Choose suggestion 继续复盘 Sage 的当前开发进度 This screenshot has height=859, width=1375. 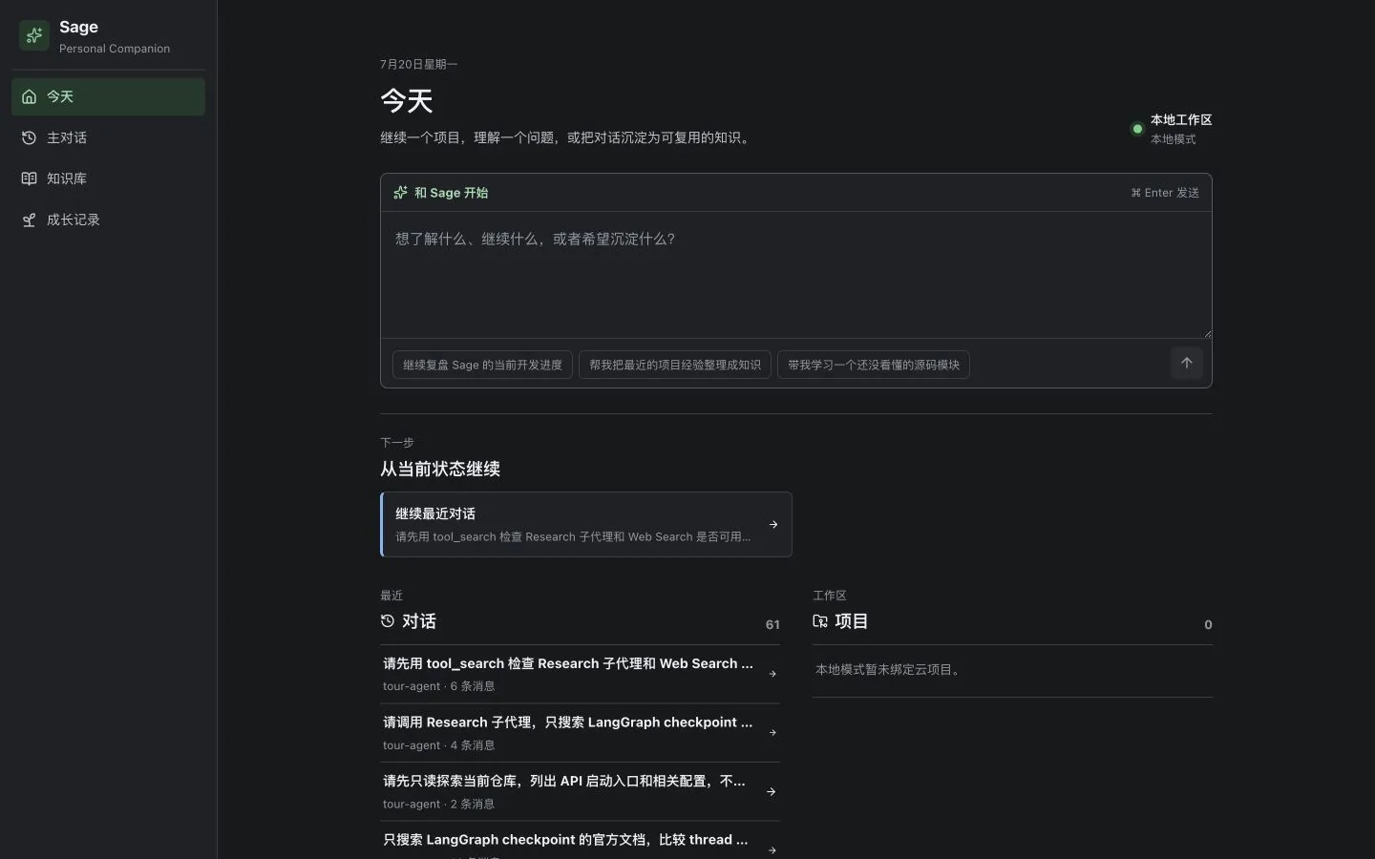tap(482, 365)
